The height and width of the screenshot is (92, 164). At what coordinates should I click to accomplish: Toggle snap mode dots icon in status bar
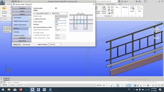click(107, 85)
